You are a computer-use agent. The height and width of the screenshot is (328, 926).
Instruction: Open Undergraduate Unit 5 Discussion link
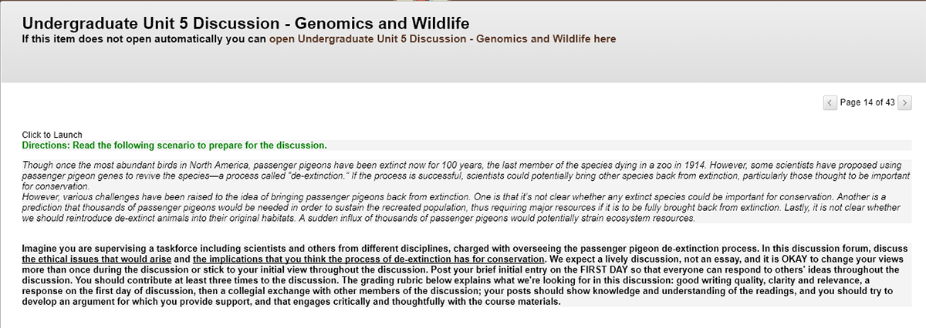pyautogui.click(x=443, y=38)
